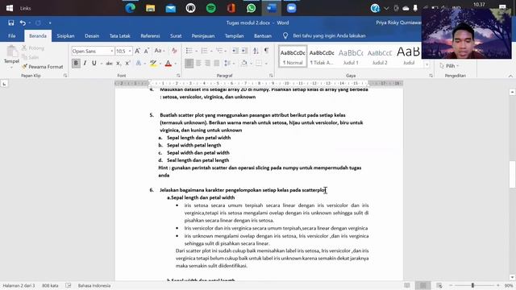The image size is (516, 290).
Task: Click Pewarna Format painter
Action: (x=42, y=66)
